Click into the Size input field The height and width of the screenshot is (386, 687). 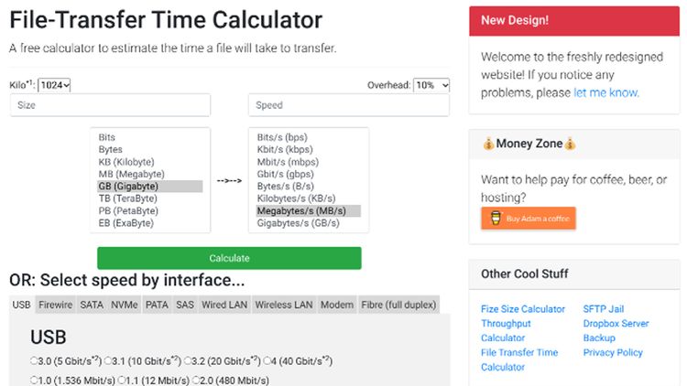[110, 105]
